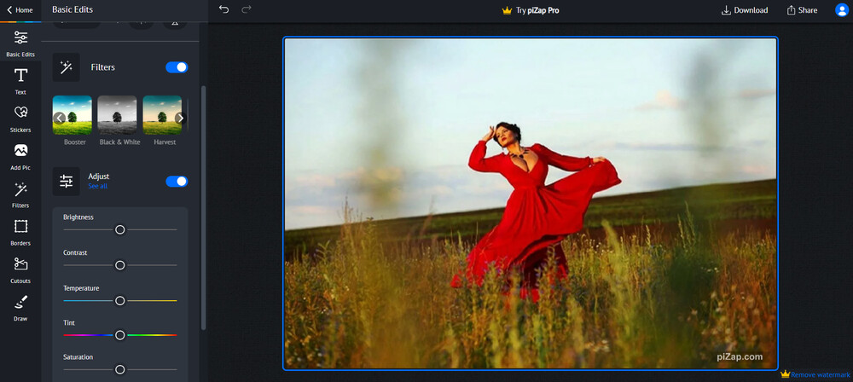Click the Tint slider handle

click(120, 334)
